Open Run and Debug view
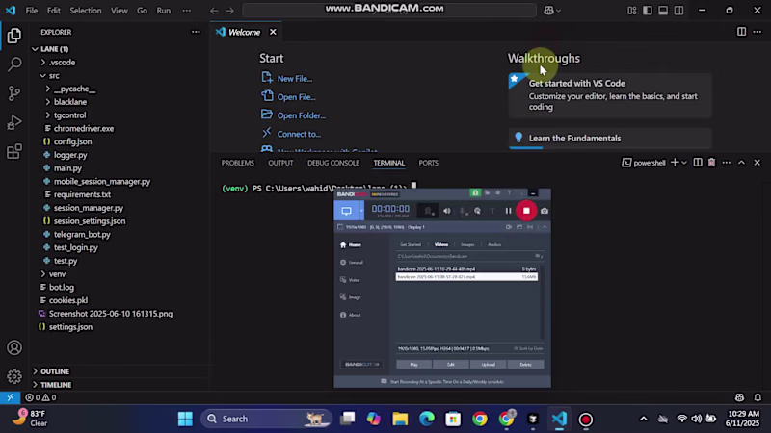The width and height of the screenshot is (771, 433). 14,122
